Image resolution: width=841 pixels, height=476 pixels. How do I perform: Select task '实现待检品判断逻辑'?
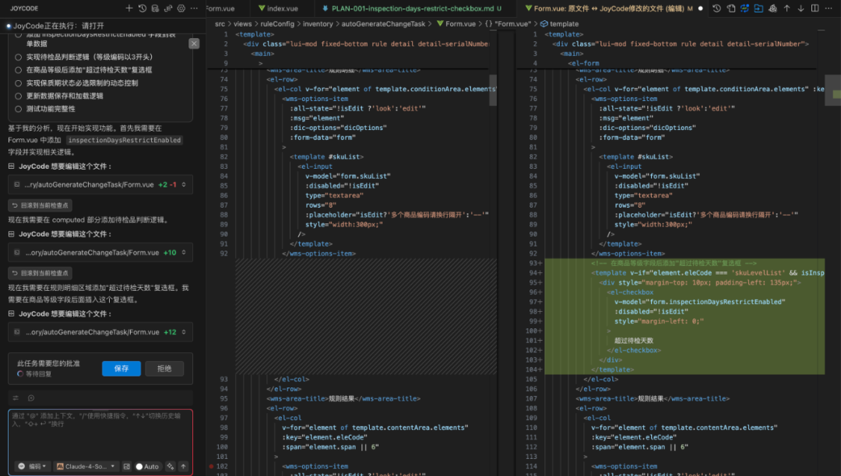point(18,57)
